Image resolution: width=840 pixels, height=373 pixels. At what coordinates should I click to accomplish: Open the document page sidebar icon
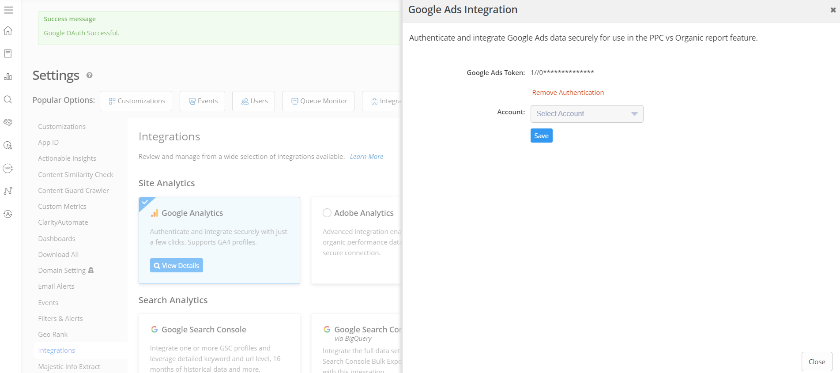8,54
